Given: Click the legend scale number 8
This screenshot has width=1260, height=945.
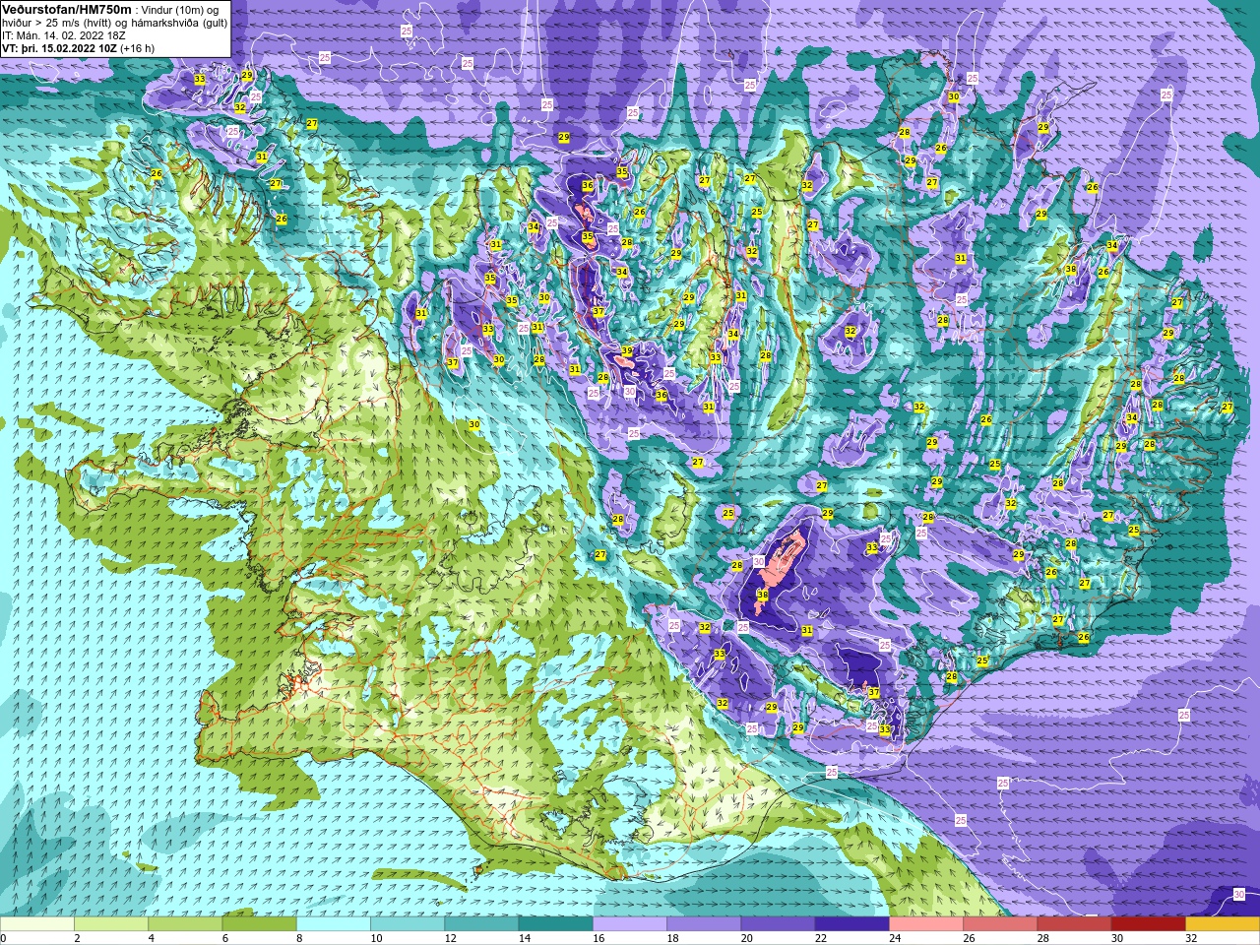Looking at the screenshot, I should click(x=299, y=938).
